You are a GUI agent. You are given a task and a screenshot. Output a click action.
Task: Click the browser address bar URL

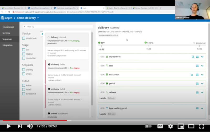pos(69,12)
